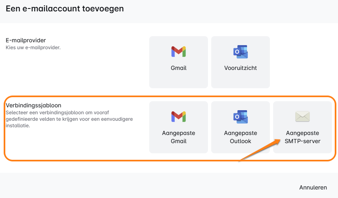Click the envelope icon for Aangepaste SMTP-server
The image size is (338, 198).
[x=303, y=117]
